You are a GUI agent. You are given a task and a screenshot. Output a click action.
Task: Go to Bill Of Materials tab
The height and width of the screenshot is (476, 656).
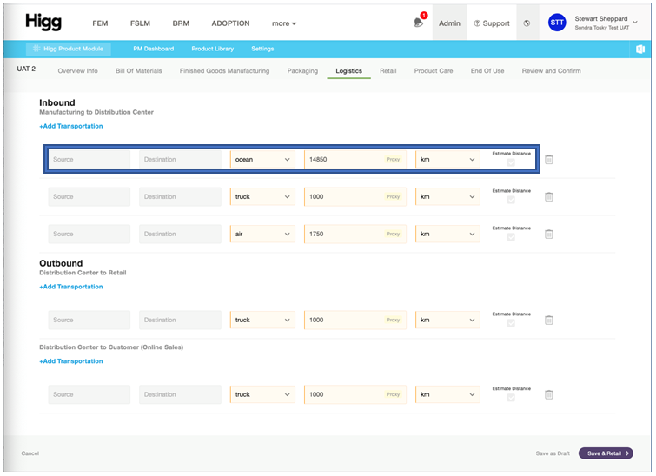pyautogui.click(x=138, y=70)
